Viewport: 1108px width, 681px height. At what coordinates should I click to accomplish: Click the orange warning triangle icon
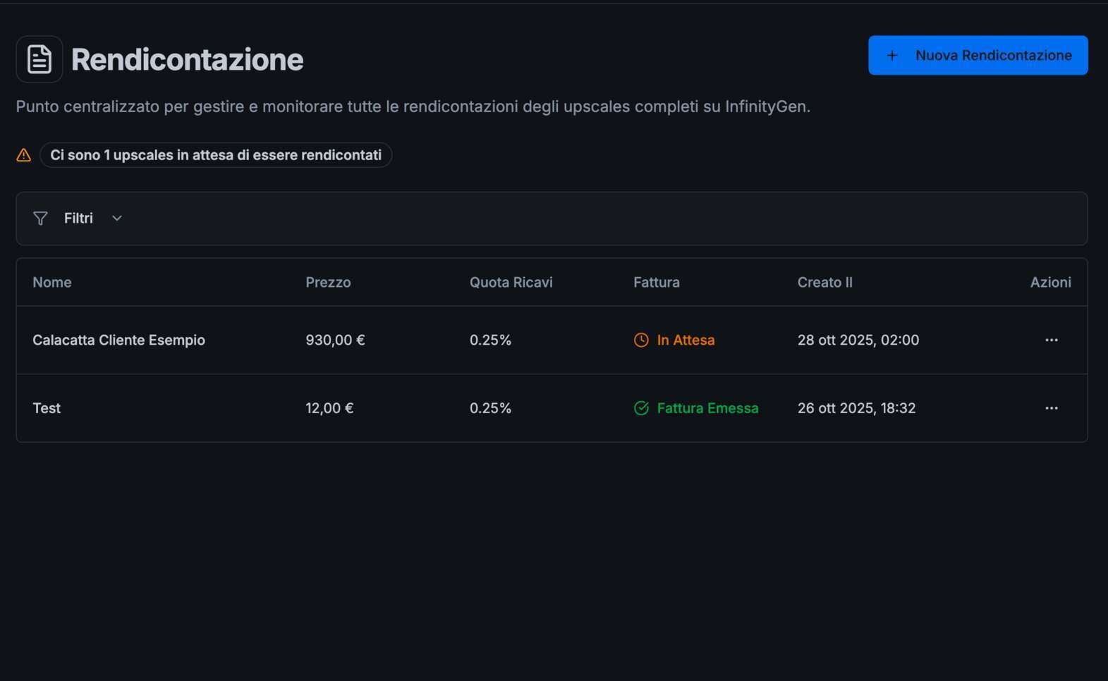pos(24,155)
